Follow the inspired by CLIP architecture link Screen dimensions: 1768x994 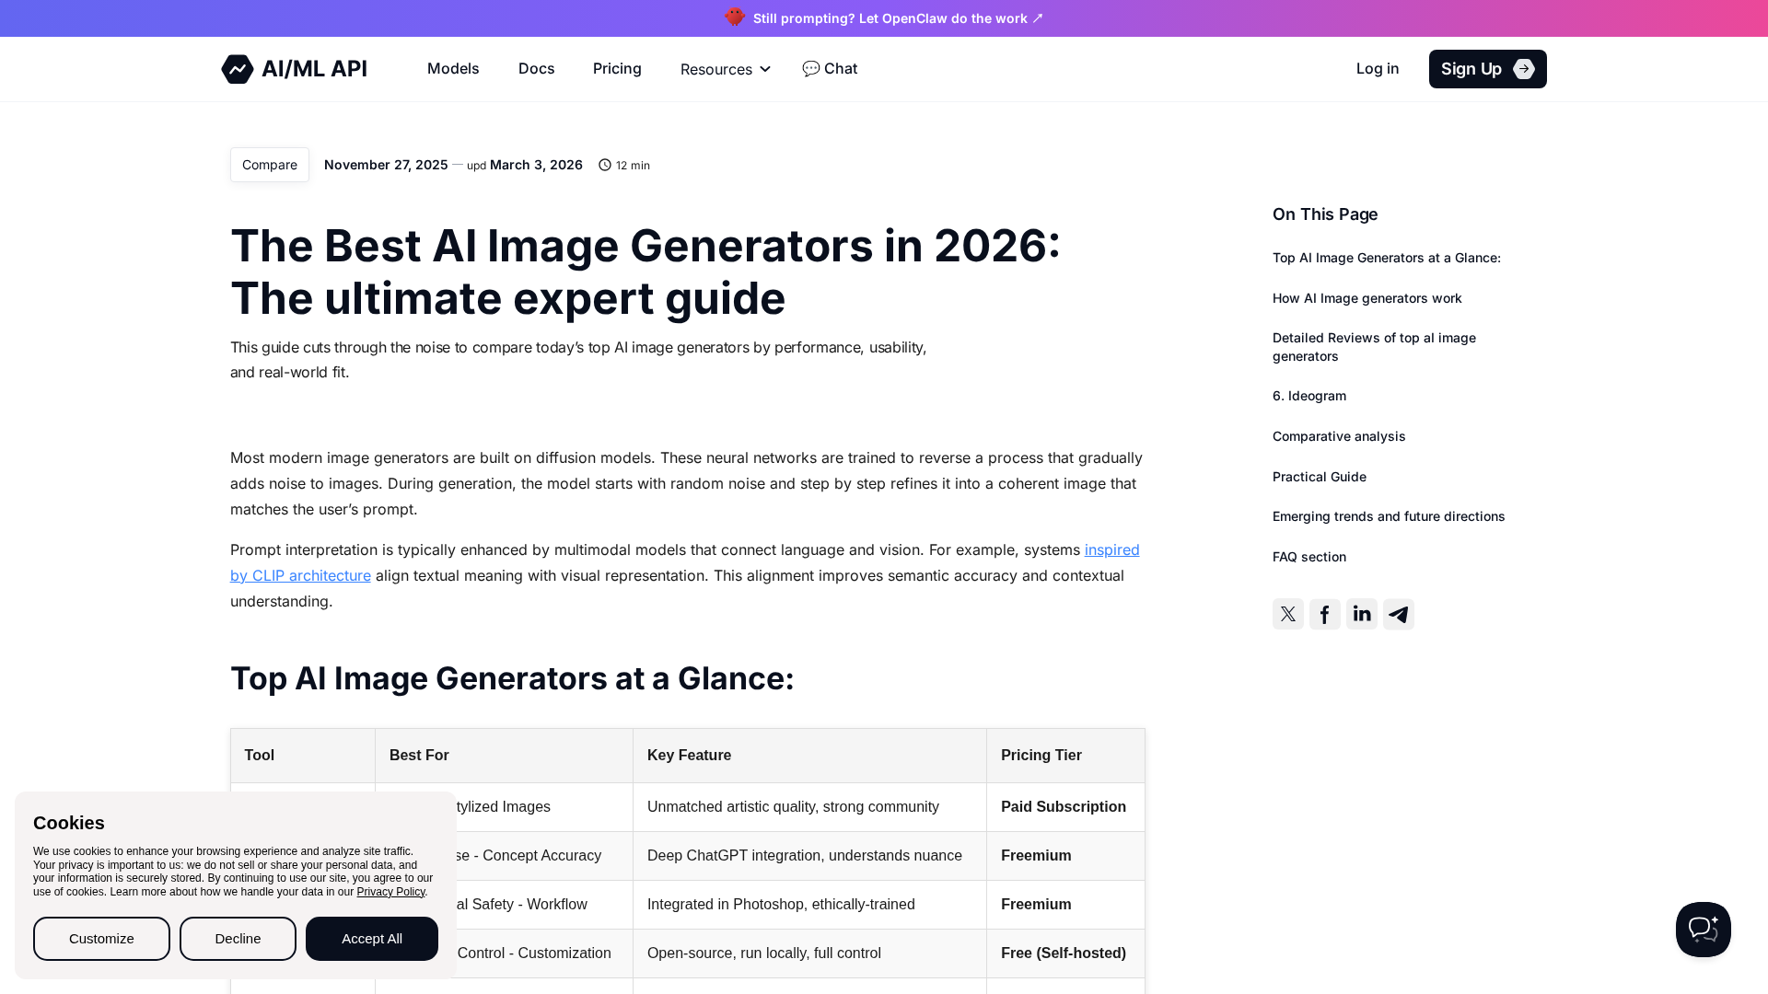tap(300, 576)
